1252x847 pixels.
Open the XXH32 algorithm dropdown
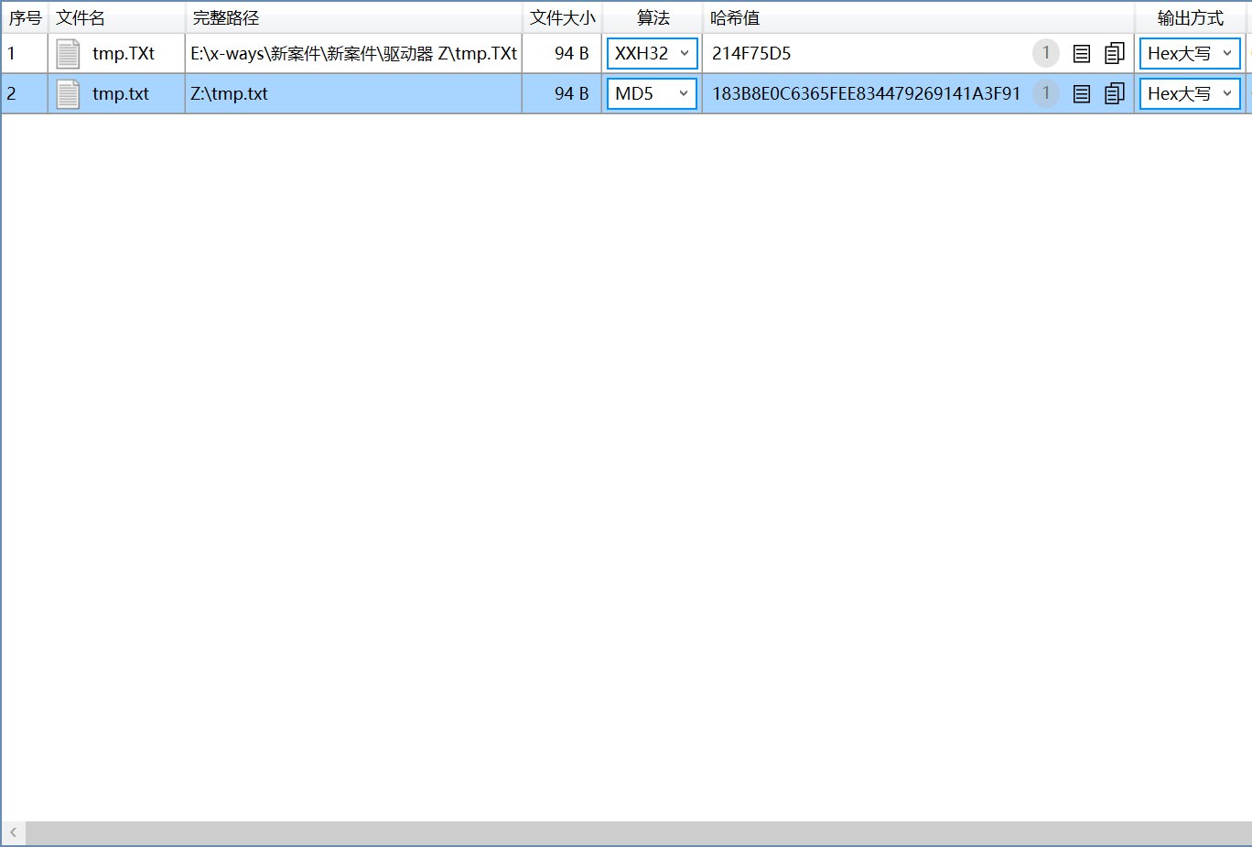652,54
